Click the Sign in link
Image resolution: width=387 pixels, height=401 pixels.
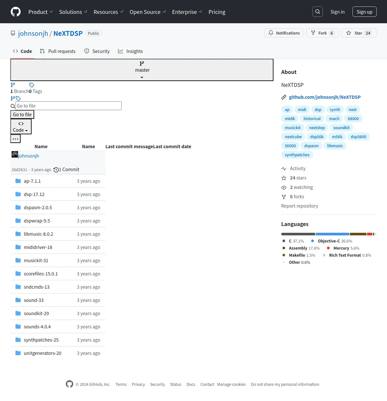point(337,12)
